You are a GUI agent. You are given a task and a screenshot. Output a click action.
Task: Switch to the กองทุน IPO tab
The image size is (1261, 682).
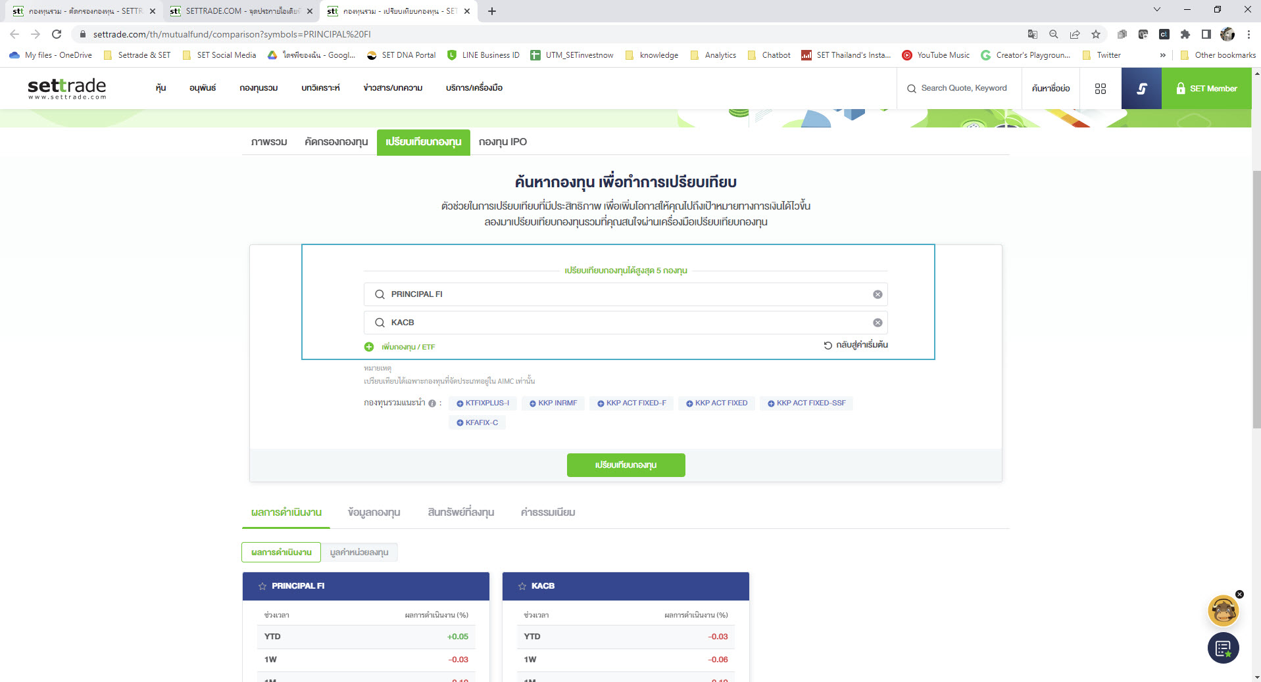(502, 142)
